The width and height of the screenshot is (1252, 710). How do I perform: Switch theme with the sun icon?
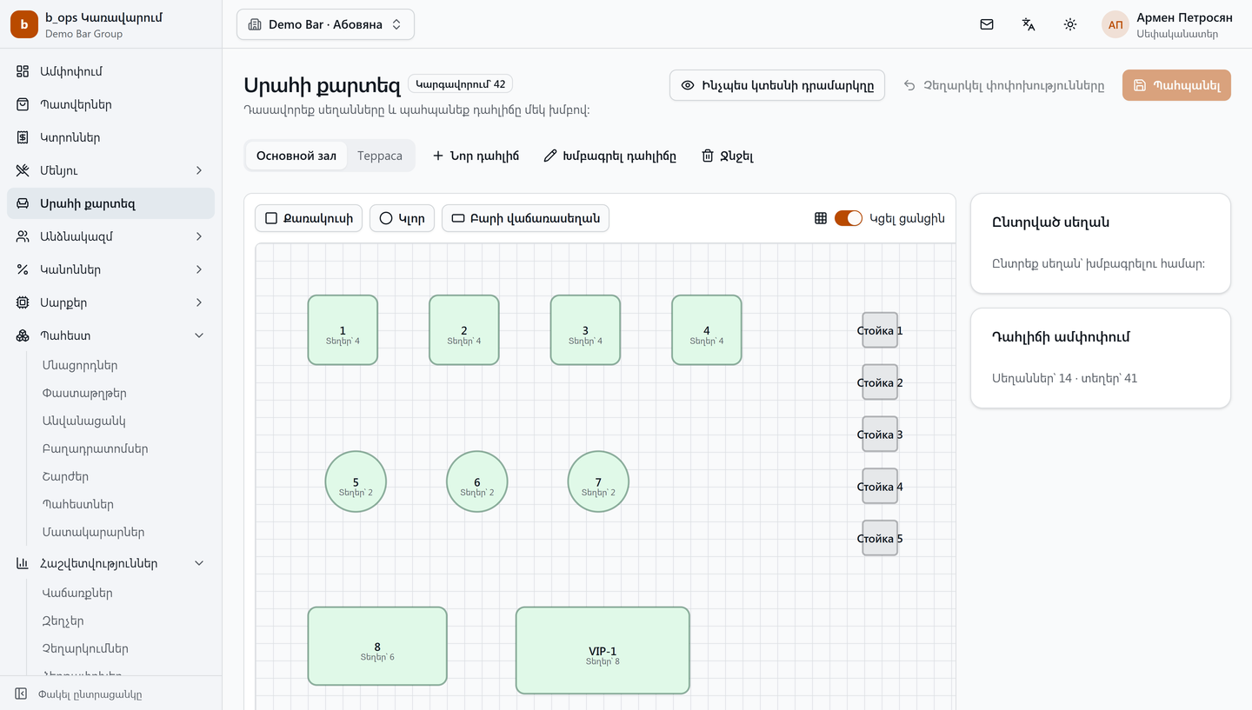1070,24
